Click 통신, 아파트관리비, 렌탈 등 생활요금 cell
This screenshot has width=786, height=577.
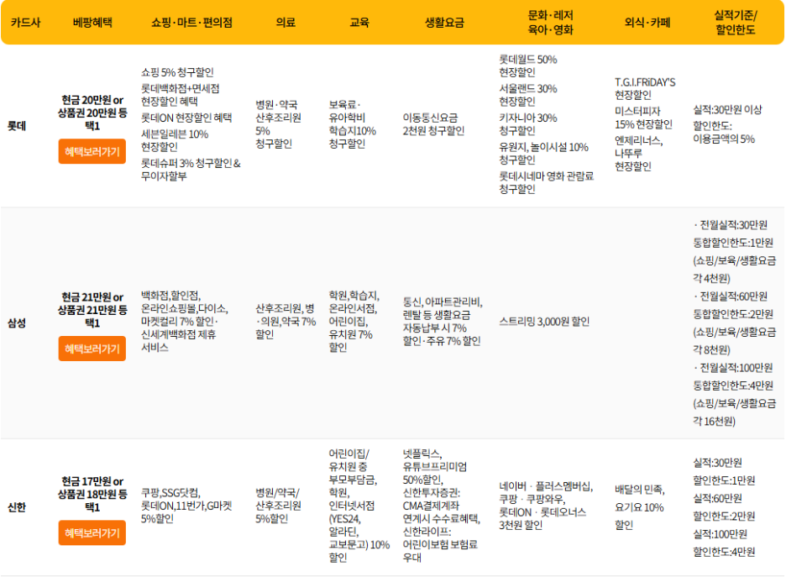[443, 322]
